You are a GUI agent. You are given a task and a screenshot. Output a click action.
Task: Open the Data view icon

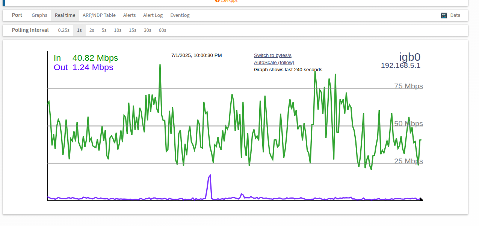pos(444,15)
